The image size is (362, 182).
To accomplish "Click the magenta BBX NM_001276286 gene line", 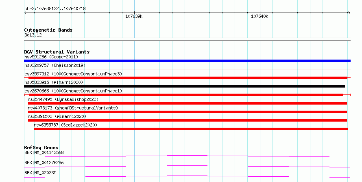I will pos(187,166).
